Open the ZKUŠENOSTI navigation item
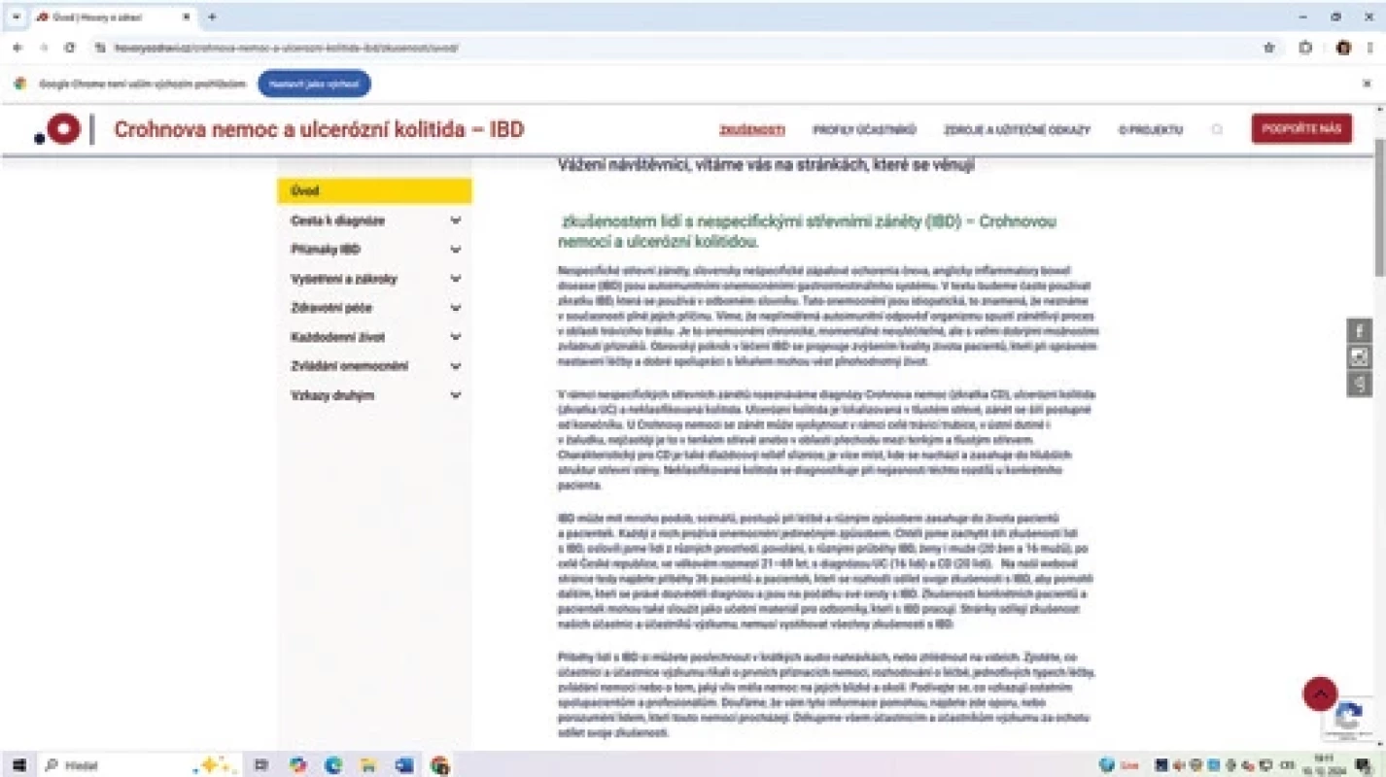This screenshot has height=777, width=1386. pos(752,130)
